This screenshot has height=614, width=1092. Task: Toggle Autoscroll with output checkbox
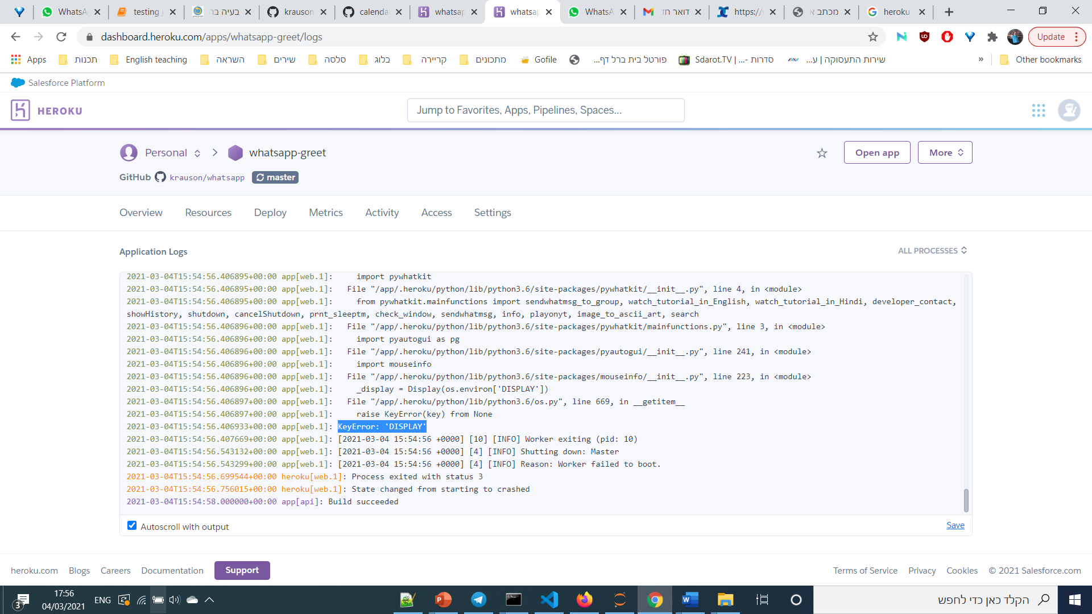132,526
